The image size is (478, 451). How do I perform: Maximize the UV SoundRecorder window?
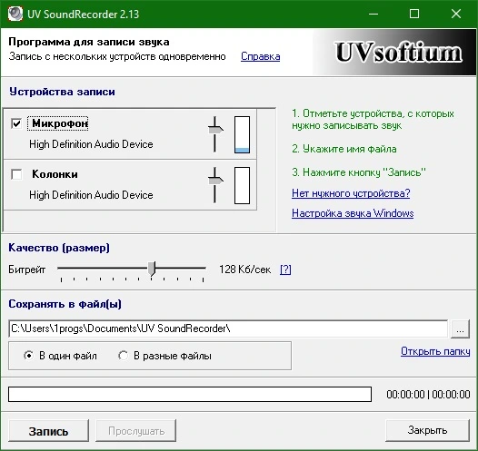coord(414,14)
